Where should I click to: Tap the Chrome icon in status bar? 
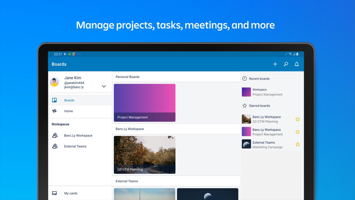74,54
